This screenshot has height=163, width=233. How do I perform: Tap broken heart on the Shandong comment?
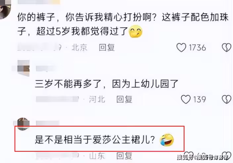[x=227, y=155]
